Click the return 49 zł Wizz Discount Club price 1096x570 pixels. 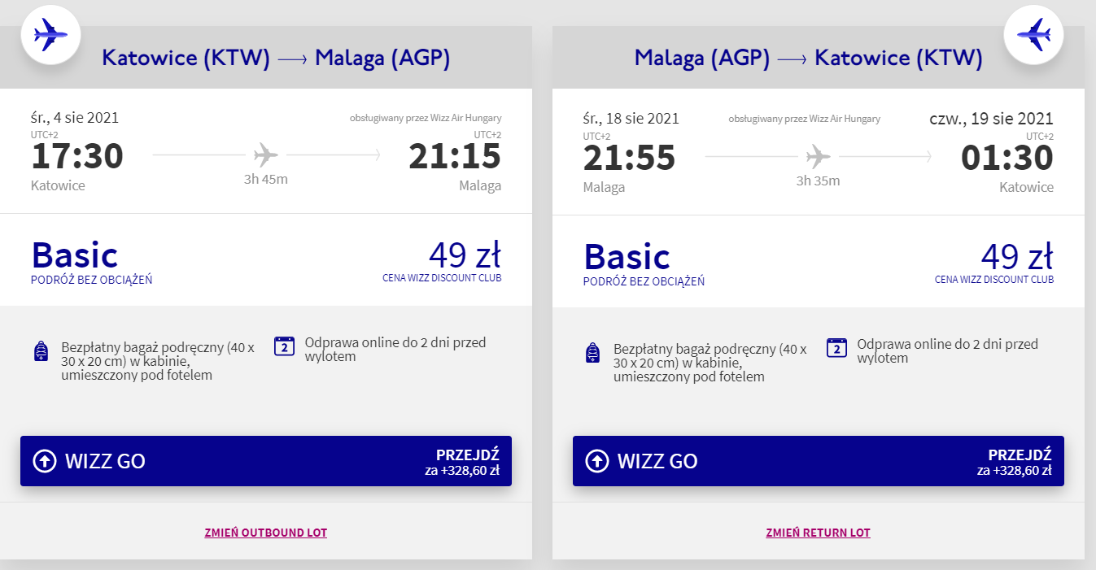(1017, 255)
